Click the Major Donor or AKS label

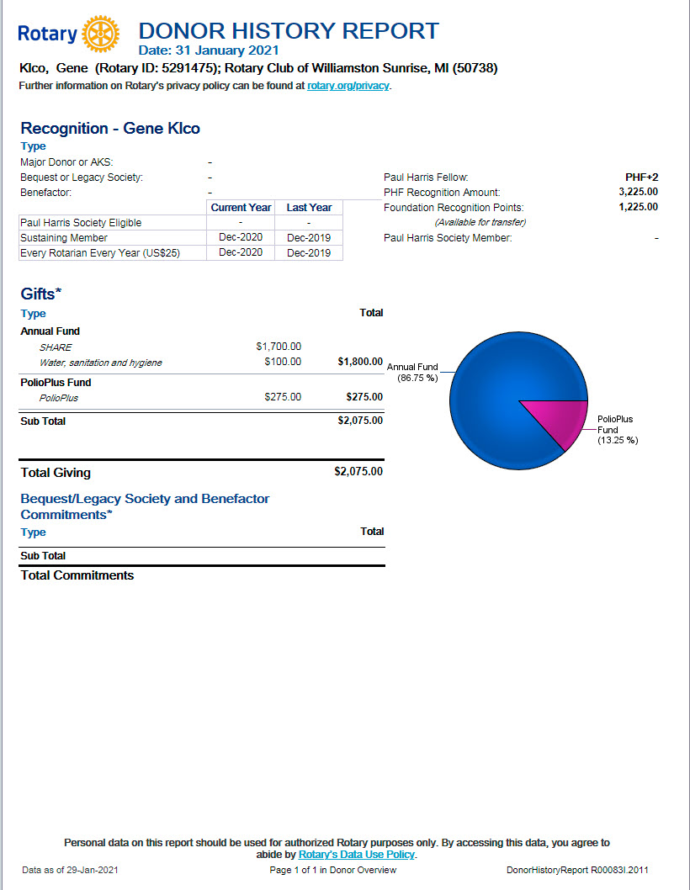click(x=66, y=162)
